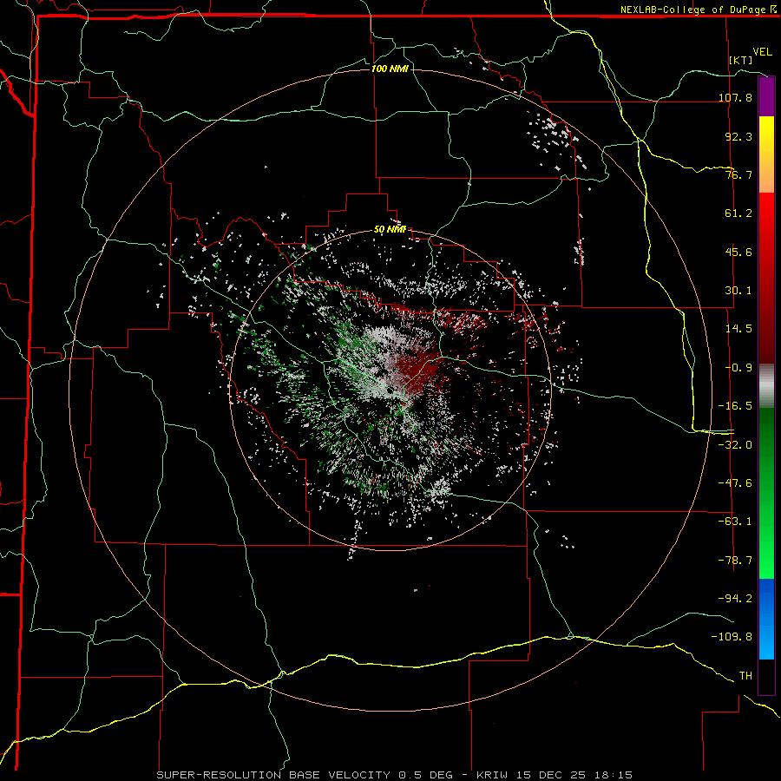Click the 100 NMI range ring label
Screen dimensions: 781x781
pos(390,69)
